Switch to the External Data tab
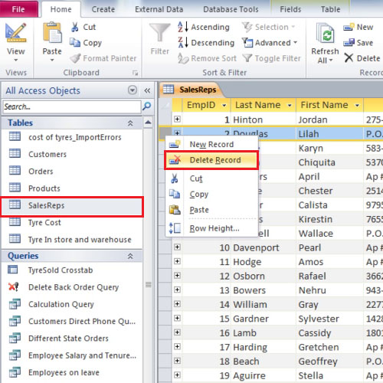383x383 pixels. coord(159,9)
